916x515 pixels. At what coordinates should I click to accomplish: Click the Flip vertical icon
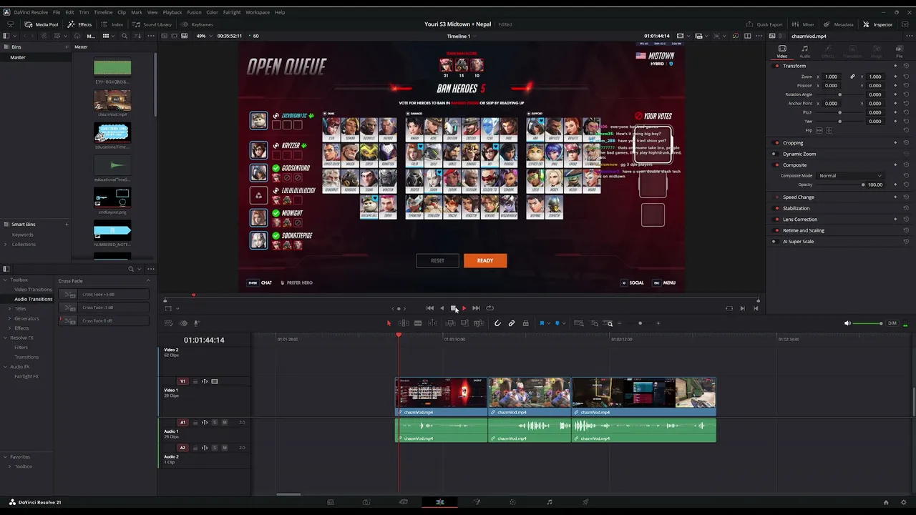[828, 130]
